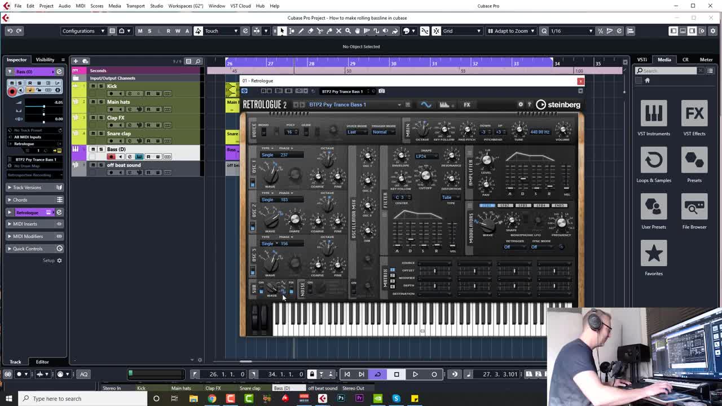Click the Media home icon

tap(647, 81)
